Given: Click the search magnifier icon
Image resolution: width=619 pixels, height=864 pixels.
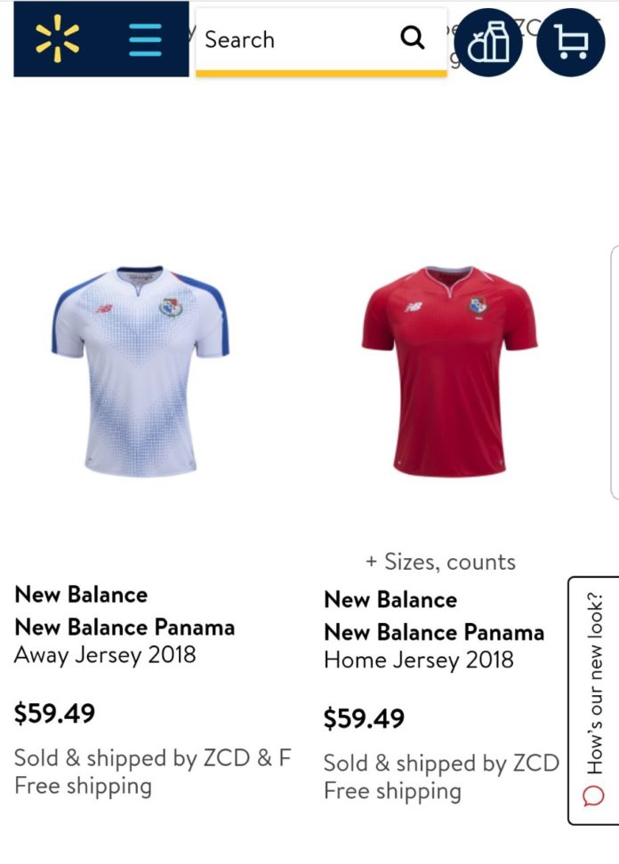Looking at the screenshot, I should 413,38.
